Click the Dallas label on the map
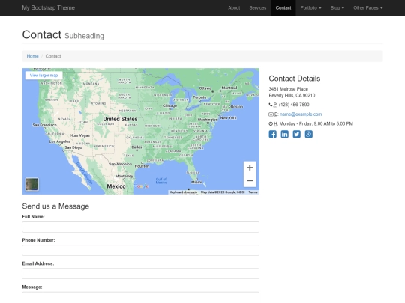This screenshot has height=303, width=405. 136,147
